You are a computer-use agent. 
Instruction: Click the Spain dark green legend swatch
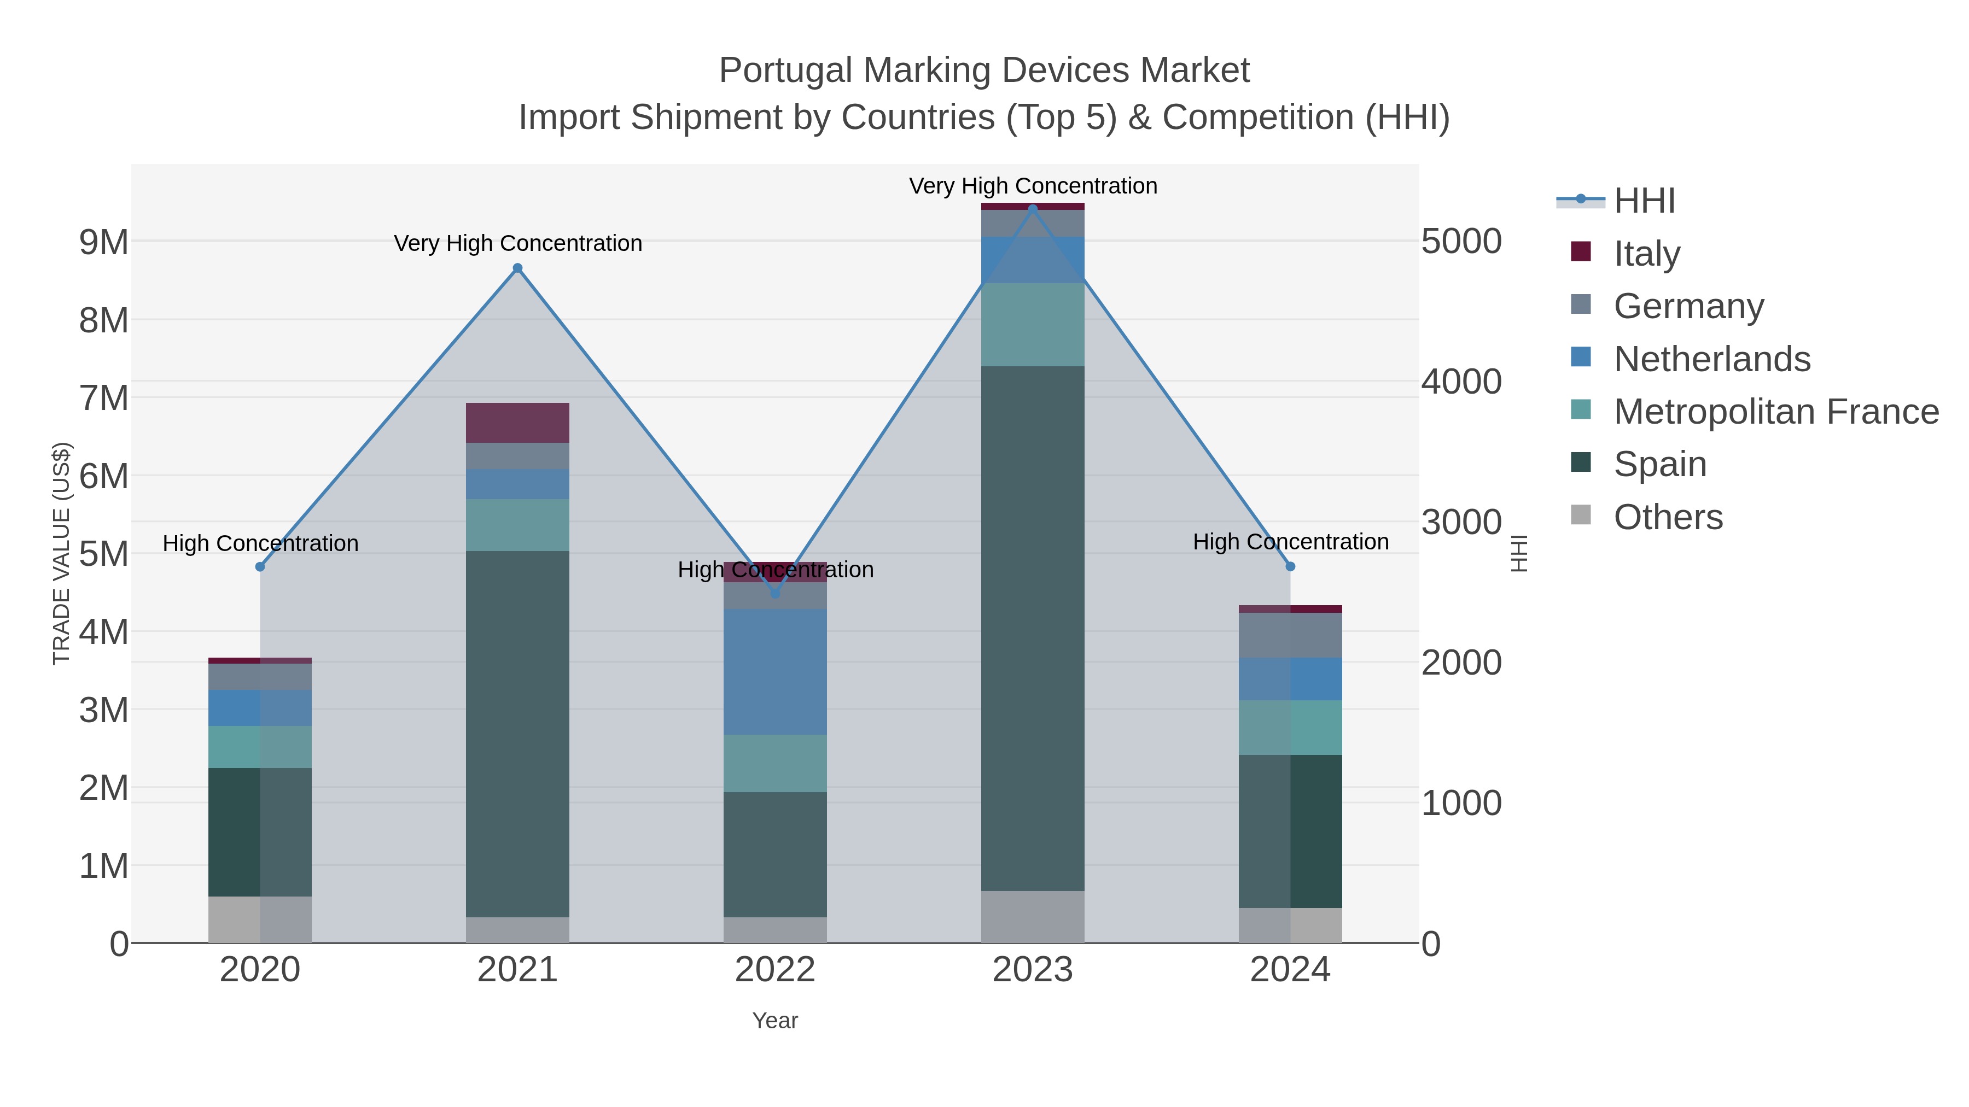click(1581, 462)
